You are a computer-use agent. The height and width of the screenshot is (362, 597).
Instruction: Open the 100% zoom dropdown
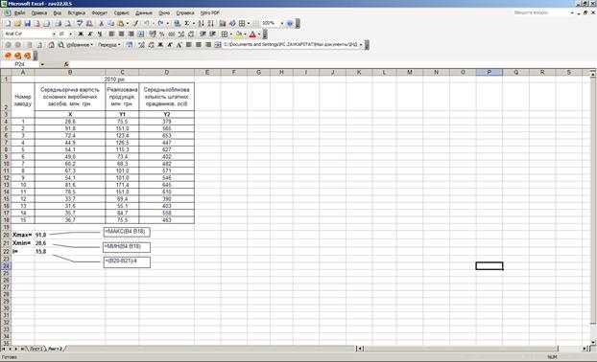click(x=282, y=24)
